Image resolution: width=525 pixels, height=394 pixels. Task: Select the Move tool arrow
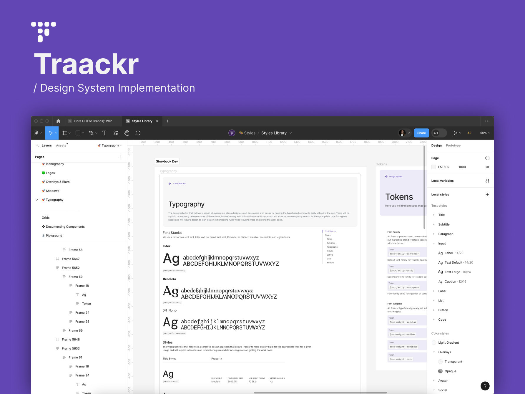51,133
